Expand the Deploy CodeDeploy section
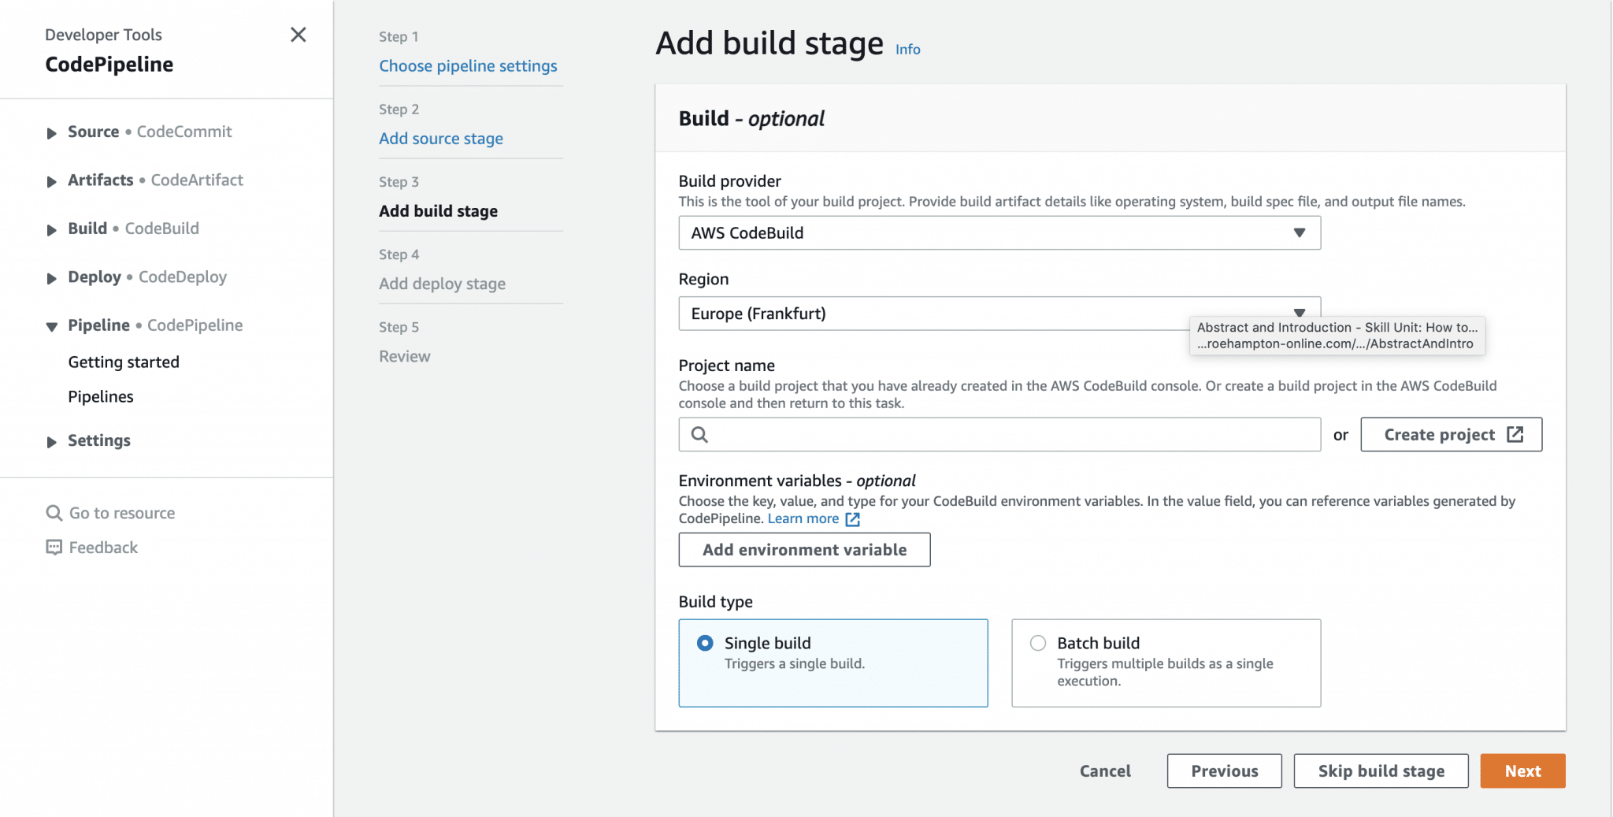The height and width of the screenshot is (817, 1613). coord(52,277)
